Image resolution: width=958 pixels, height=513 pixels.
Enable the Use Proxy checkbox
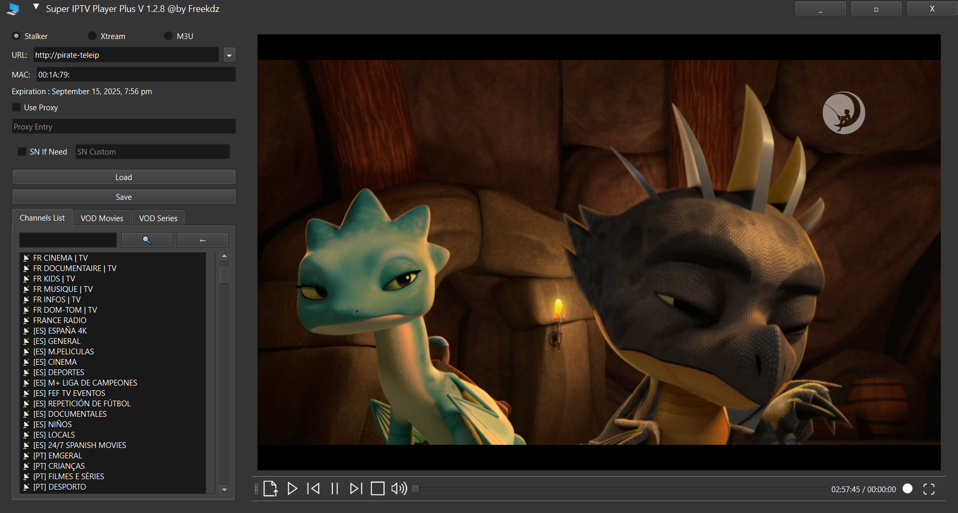coord(17,107)
